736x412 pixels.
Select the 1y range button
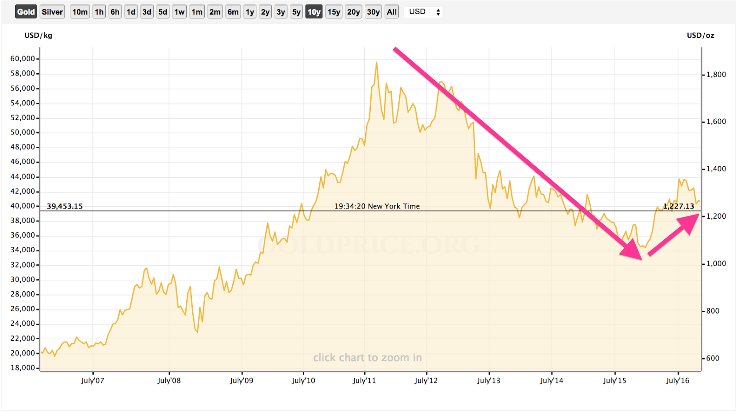(250, 12)
